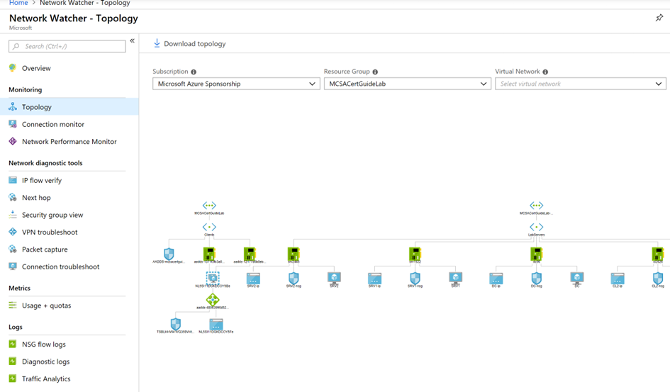Select the SRV2 virtual machine node
This screenshot has width=670, height=392.
334,279
